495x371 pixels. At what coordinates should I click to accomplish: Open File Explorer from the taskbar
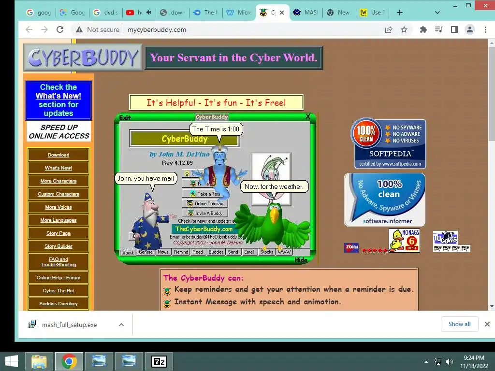pyautogui.click(x=40, y=361)
